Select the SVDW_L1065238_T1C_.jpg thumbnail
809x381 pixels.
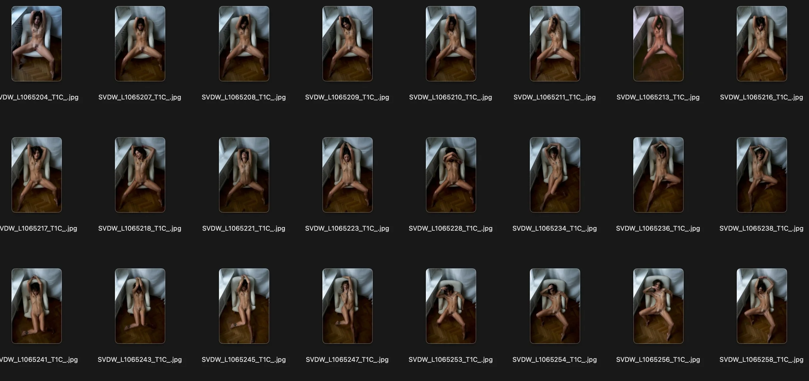click(762, 175)
